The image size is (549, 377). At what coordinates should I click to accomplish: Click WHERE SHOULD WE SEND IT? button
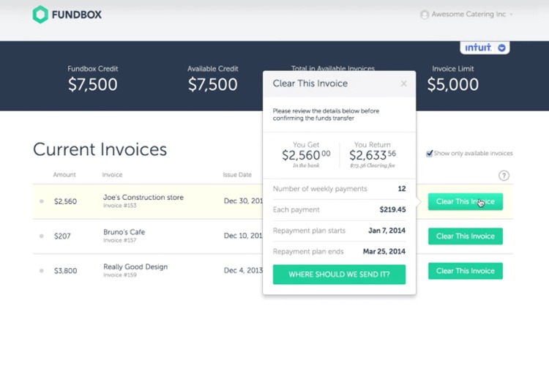[339, 275]
